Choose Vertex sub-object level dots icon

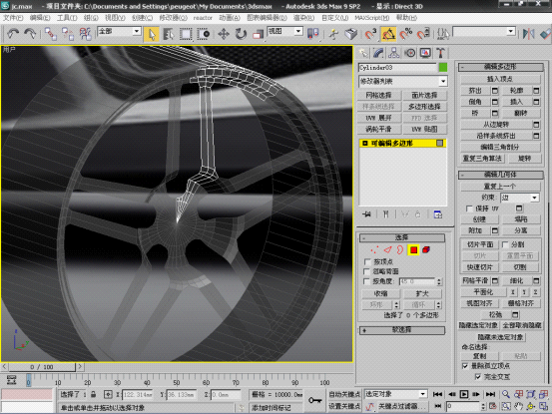[374, 250]
